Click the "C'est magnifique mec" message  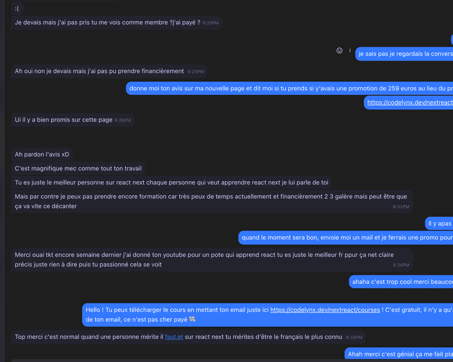pos(78,169)
